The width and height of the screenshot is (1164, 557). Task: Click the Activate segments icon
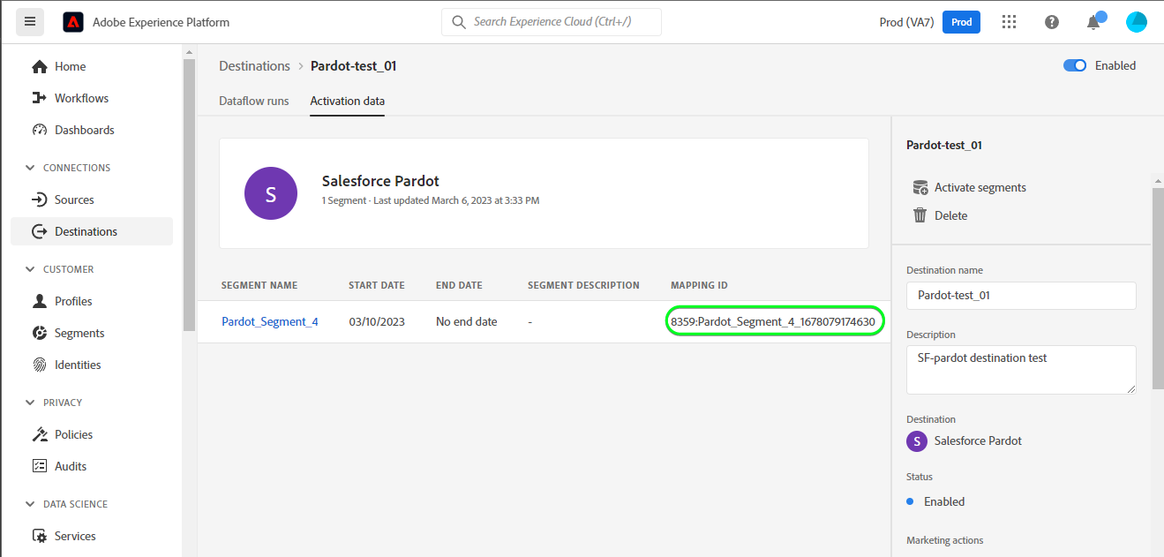pyautogui.click(x=920, y=187)
